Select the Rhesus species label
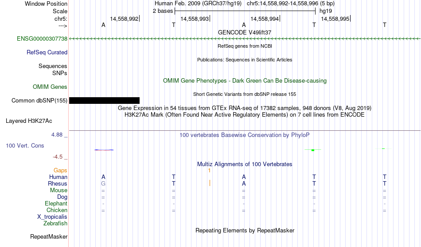421x247 pixels. pos(58,184)
